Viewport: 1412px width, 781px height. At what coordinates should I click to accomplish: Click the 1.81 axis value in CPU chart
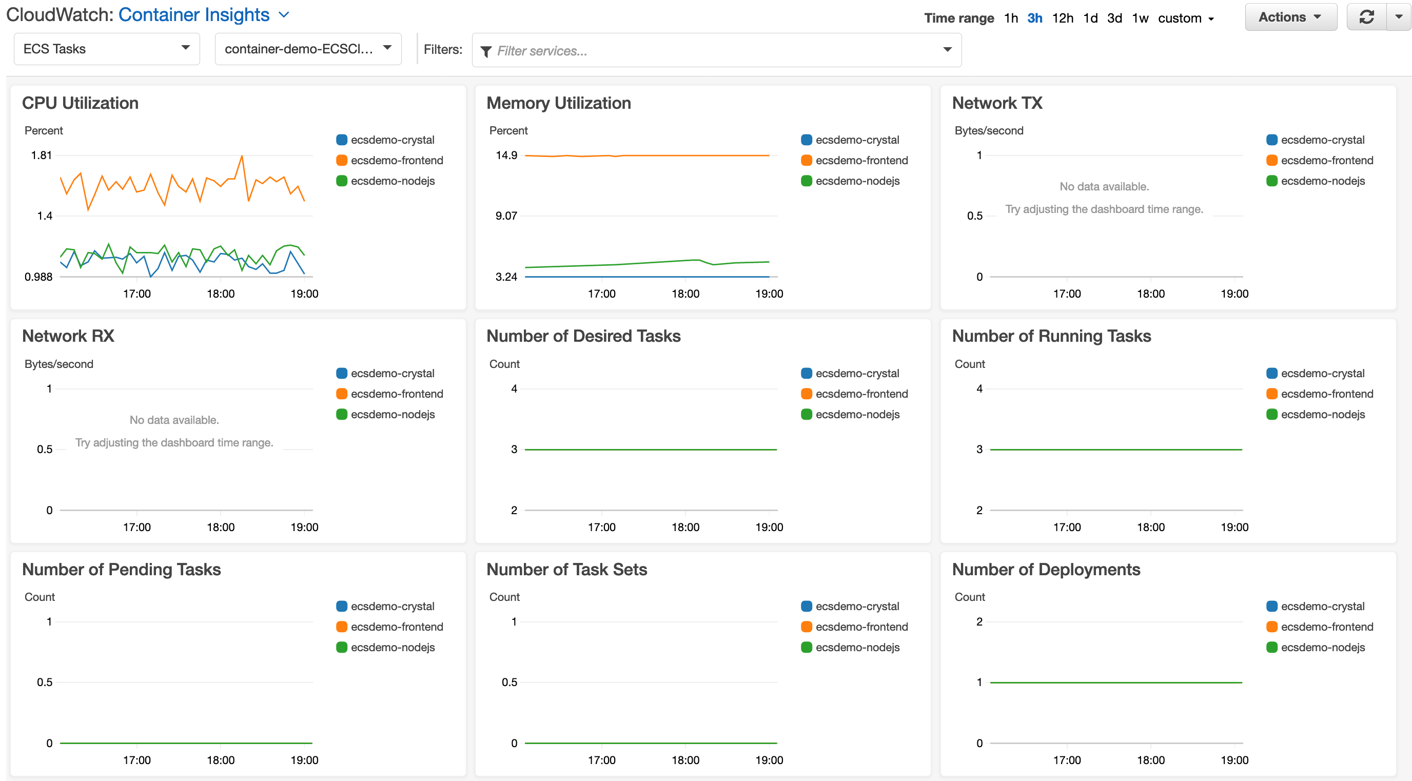click(x=41, y=155)
